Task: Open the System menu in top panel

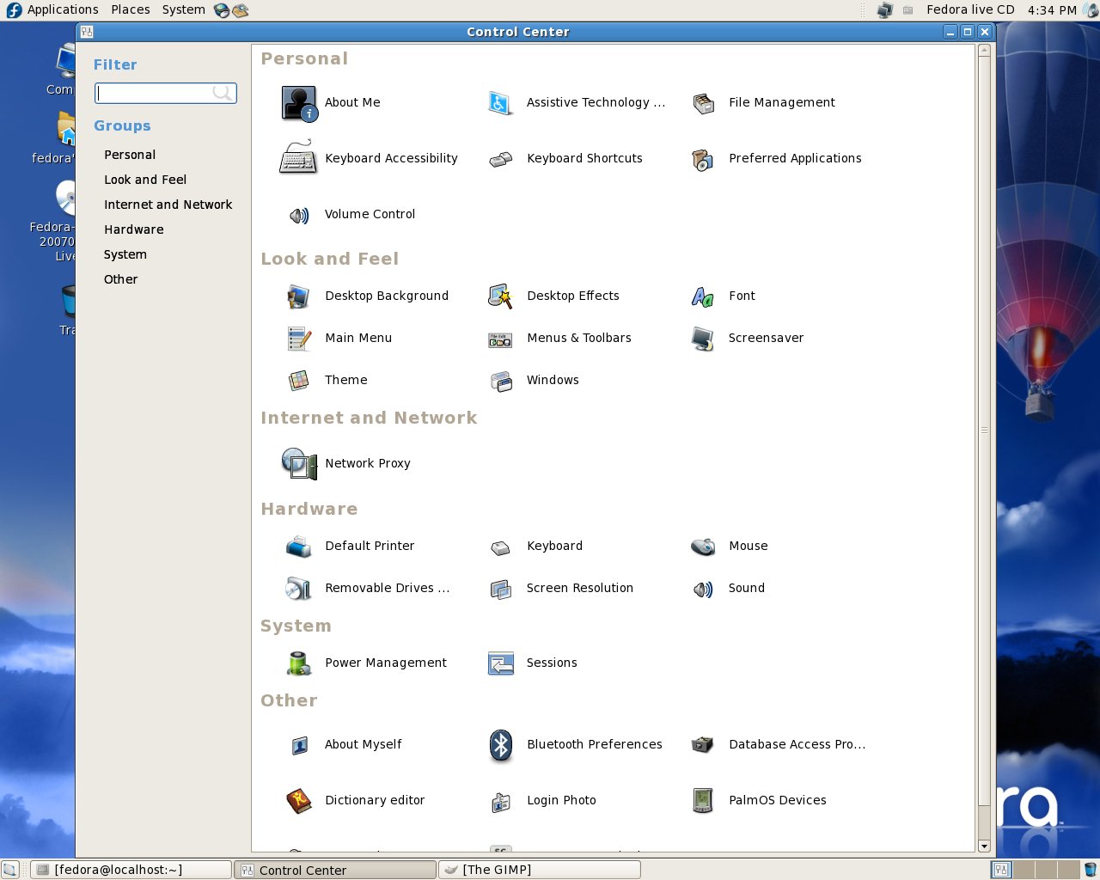Action: coord(184,10)
